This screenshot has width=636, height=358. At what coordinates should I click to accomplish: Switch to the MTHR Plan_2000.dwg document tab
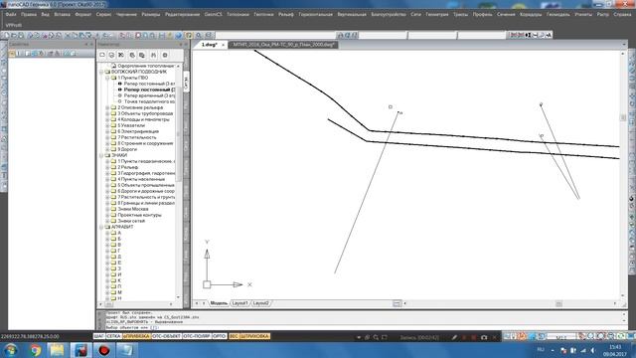(x=284, y=45)
